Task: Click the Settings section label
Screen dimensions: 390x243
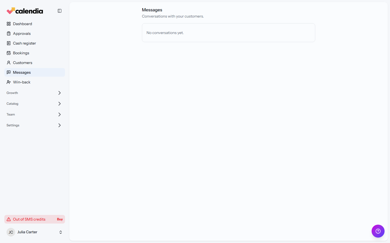Action: point(13,125)
